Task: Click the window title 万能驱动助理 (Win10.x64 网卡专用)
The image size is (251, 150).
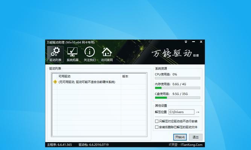Action: click(x=71, y=42)
